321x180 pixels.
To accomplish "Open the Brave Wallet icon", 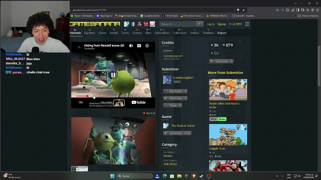I will click(302, 10).
